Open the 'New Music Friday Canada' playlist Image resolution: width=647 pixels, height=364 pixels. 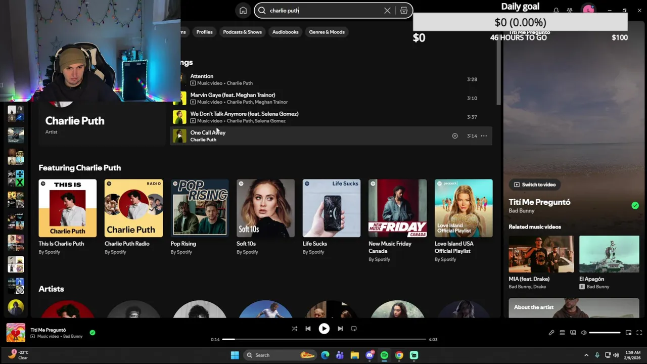click(x=397, y=208)
